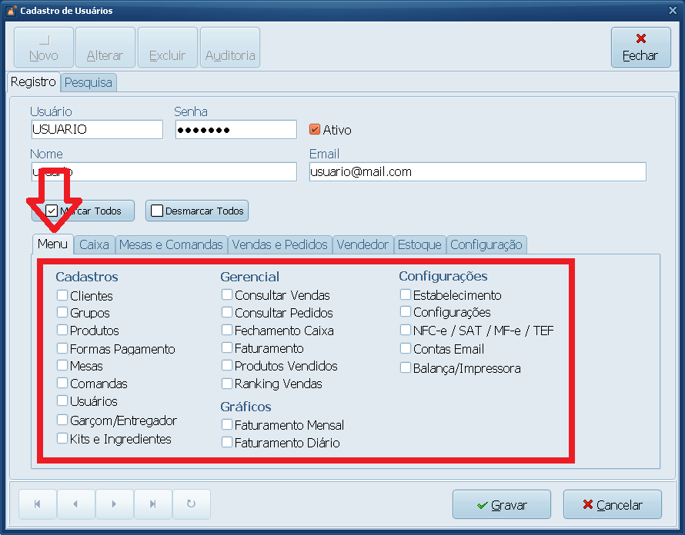Enable the Contas Email checkbox
This screenshot has width=685, height=535.
point(406,348)
